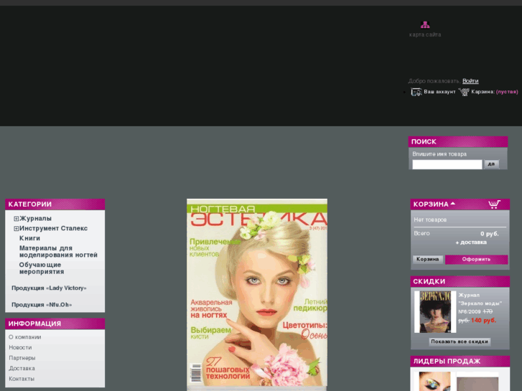
Task: Expand the 'Журналы' category tree node
Action: coord(16,219)
